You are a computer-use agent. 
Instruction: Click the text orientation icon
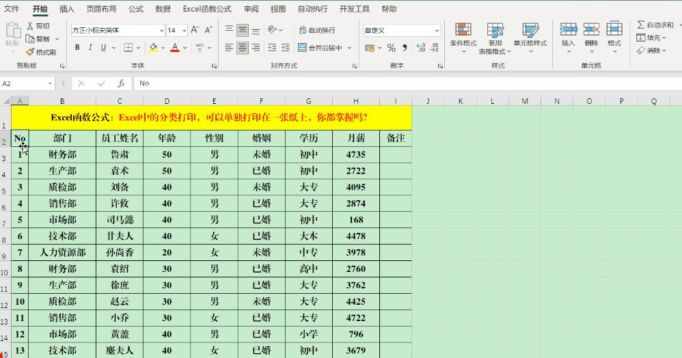272,29
